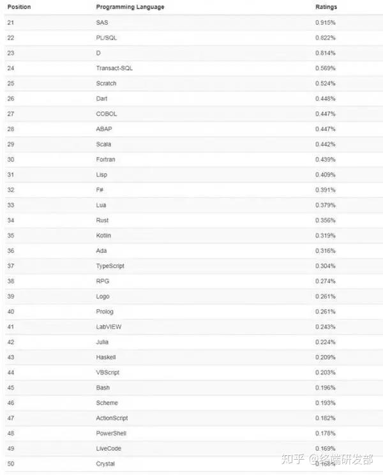
Task: Select the 0.304% TypeScript rating
Action: [x=326, y=266]
